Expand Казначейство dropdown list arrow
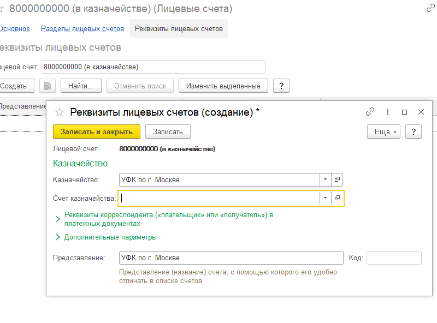 tap(325, 180)
